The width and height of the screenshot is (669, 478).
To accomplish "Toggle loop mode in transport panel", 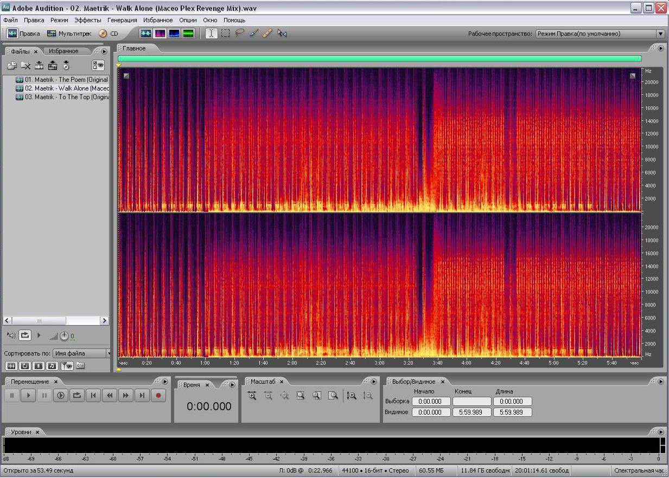I will (x=77, y=396).
